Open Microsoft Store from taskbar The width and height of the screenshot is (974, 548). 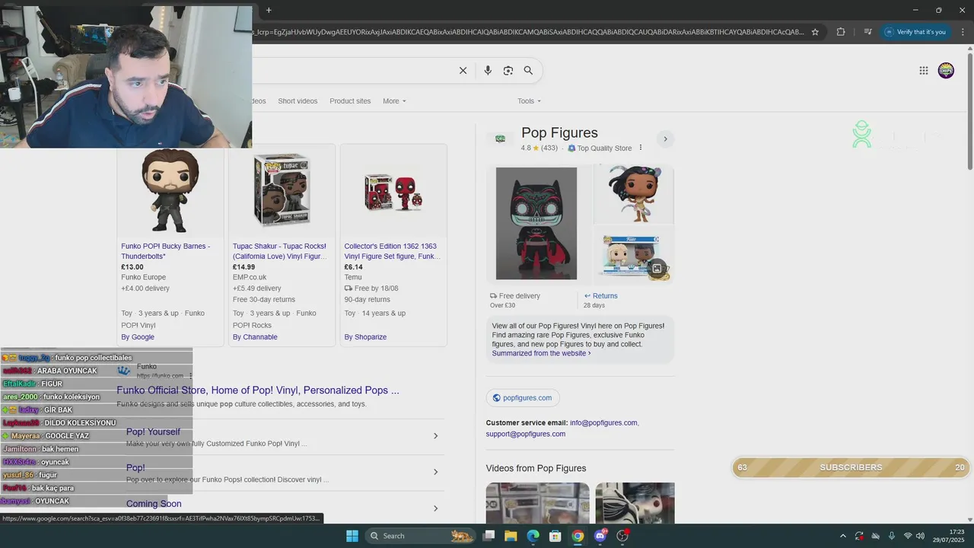(555, 536)
